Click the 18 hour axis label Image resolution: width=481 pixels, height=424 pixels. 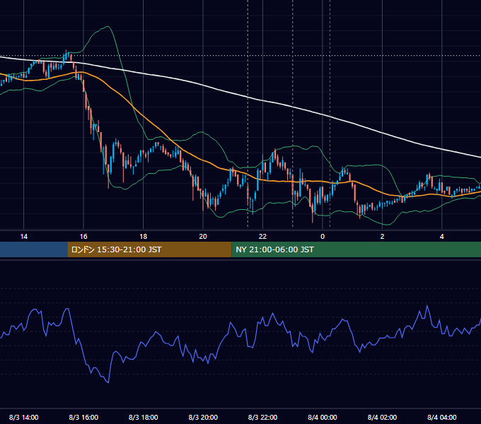[x=144, y=237]
